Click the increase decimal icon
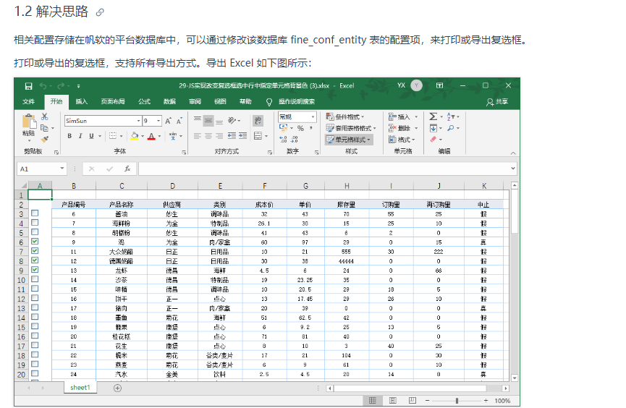 click(283, 140)
